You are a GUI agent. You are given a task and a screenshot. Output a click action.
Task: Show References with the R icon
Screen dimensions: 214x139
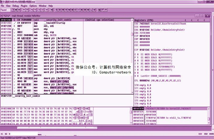click(88, 10)
